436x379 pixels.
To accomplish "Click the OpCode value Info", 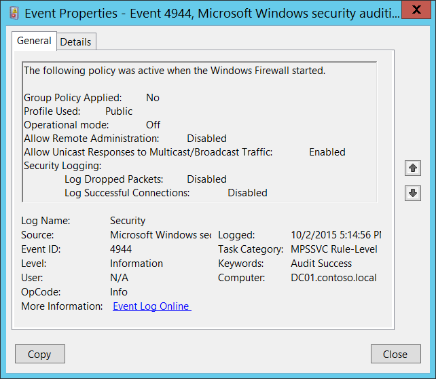I will 119,292.
